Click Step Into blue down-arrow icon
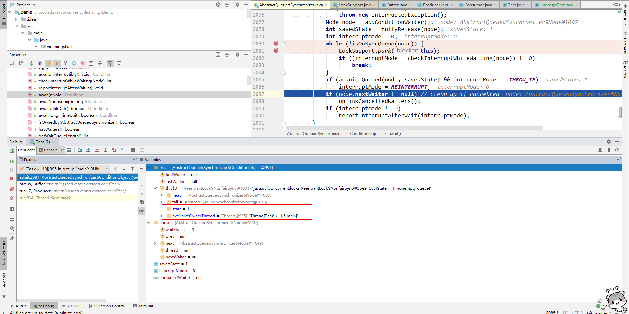The width and height of the screenshot is (629, 314). point(88,150)
